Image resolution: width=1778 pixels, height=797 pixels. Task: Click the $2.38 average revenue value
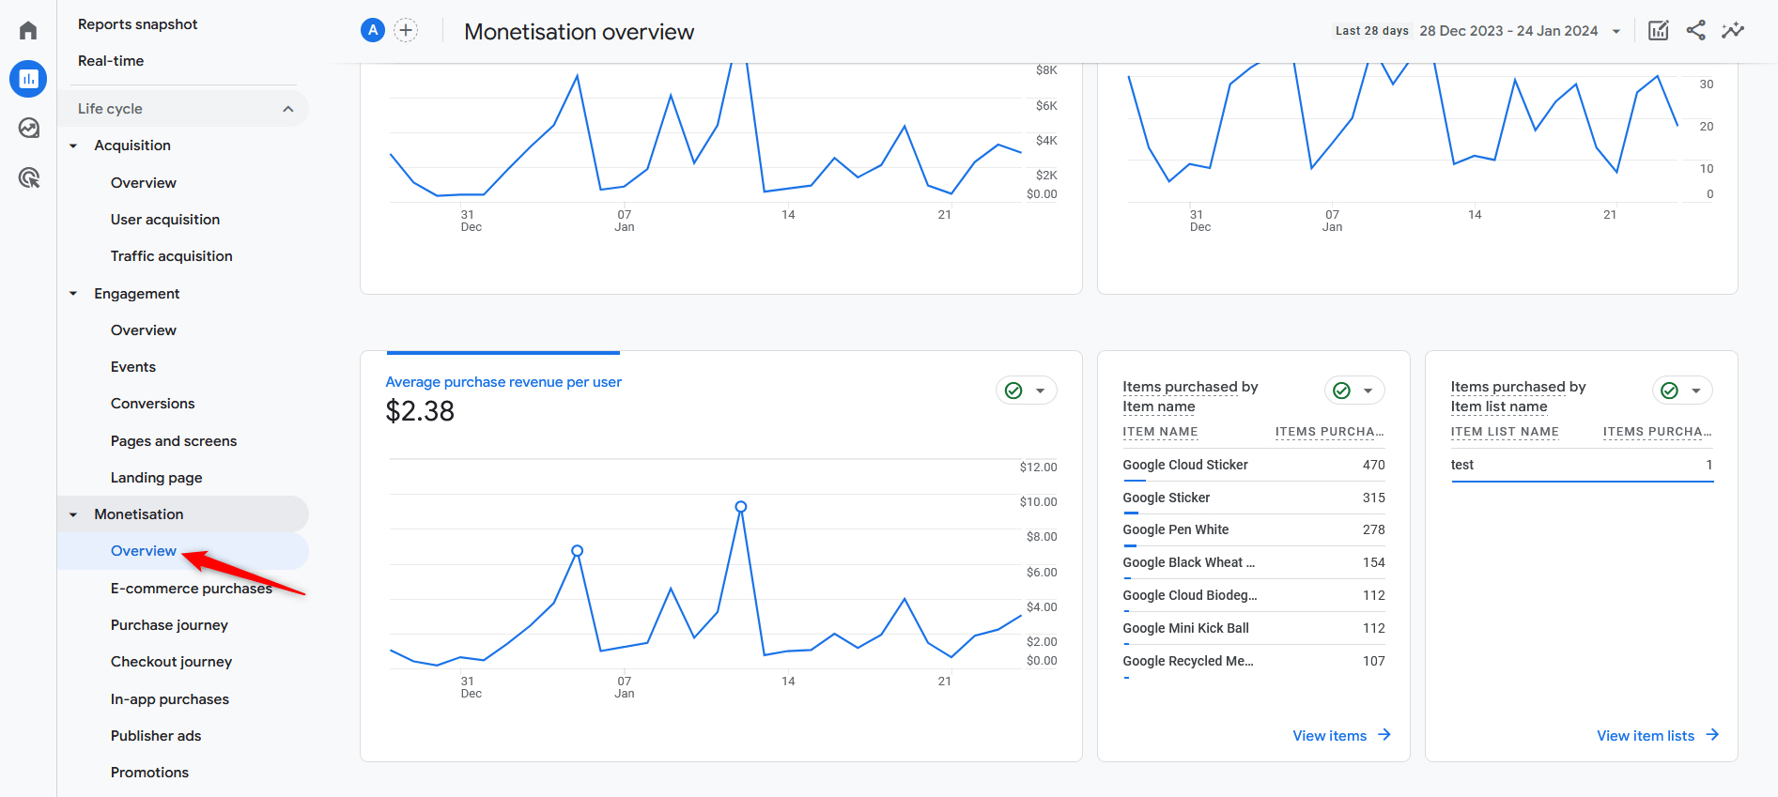[x=420, y=411]
